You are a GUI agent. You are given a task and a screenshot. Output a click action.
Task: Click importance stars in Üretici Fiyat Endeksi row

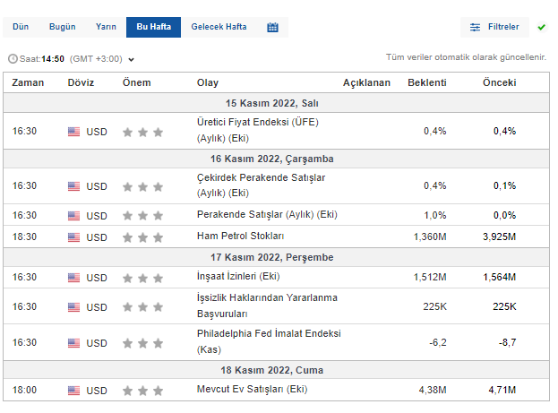[x=143, y=132]
